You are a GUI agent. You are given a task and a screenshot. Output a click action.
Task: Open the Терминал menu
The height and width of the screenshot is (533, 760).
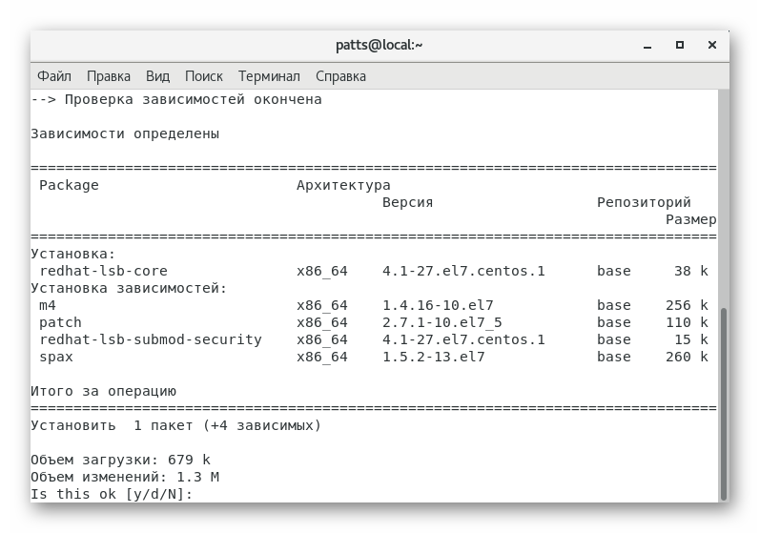click(269, 76)
